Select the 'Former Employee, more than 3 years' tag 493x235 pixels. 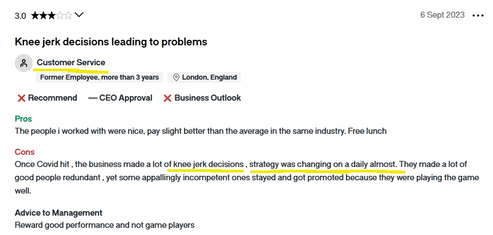coord(99,77)
